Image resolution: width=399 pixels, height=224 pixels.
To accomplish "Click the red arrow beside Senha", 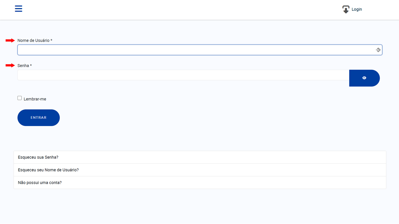I will pyautogui.click(x=10, y=65).
